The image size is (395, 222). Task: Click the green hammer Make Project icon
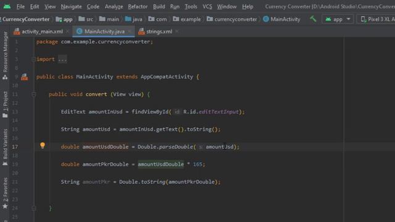(x=313, y=19)
